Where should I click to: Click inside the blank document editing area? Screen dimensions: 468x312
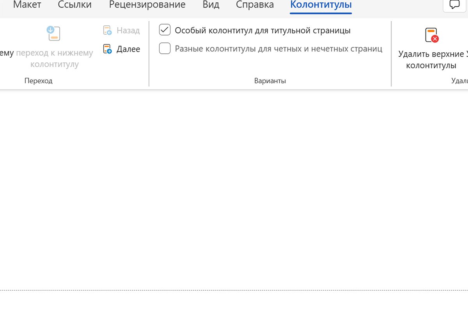pos(234,187)
